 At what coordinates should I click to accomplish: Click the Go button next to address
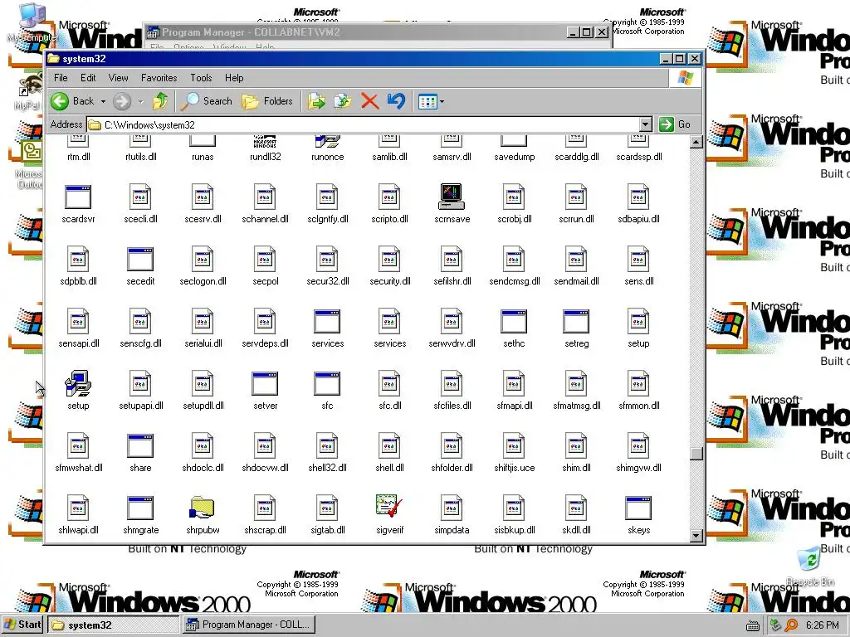click(x=675, y=124)
